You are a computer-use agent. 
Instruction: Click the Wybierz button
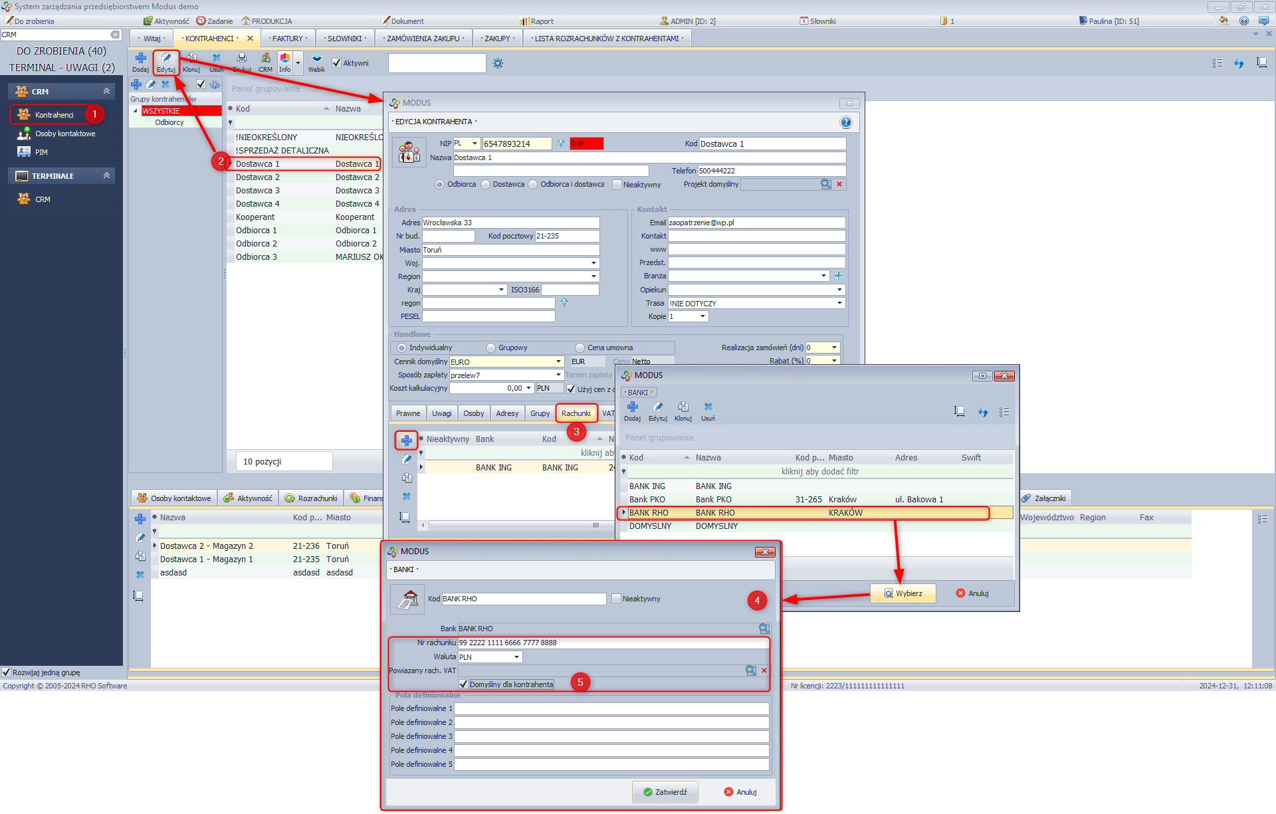[903, 593]
